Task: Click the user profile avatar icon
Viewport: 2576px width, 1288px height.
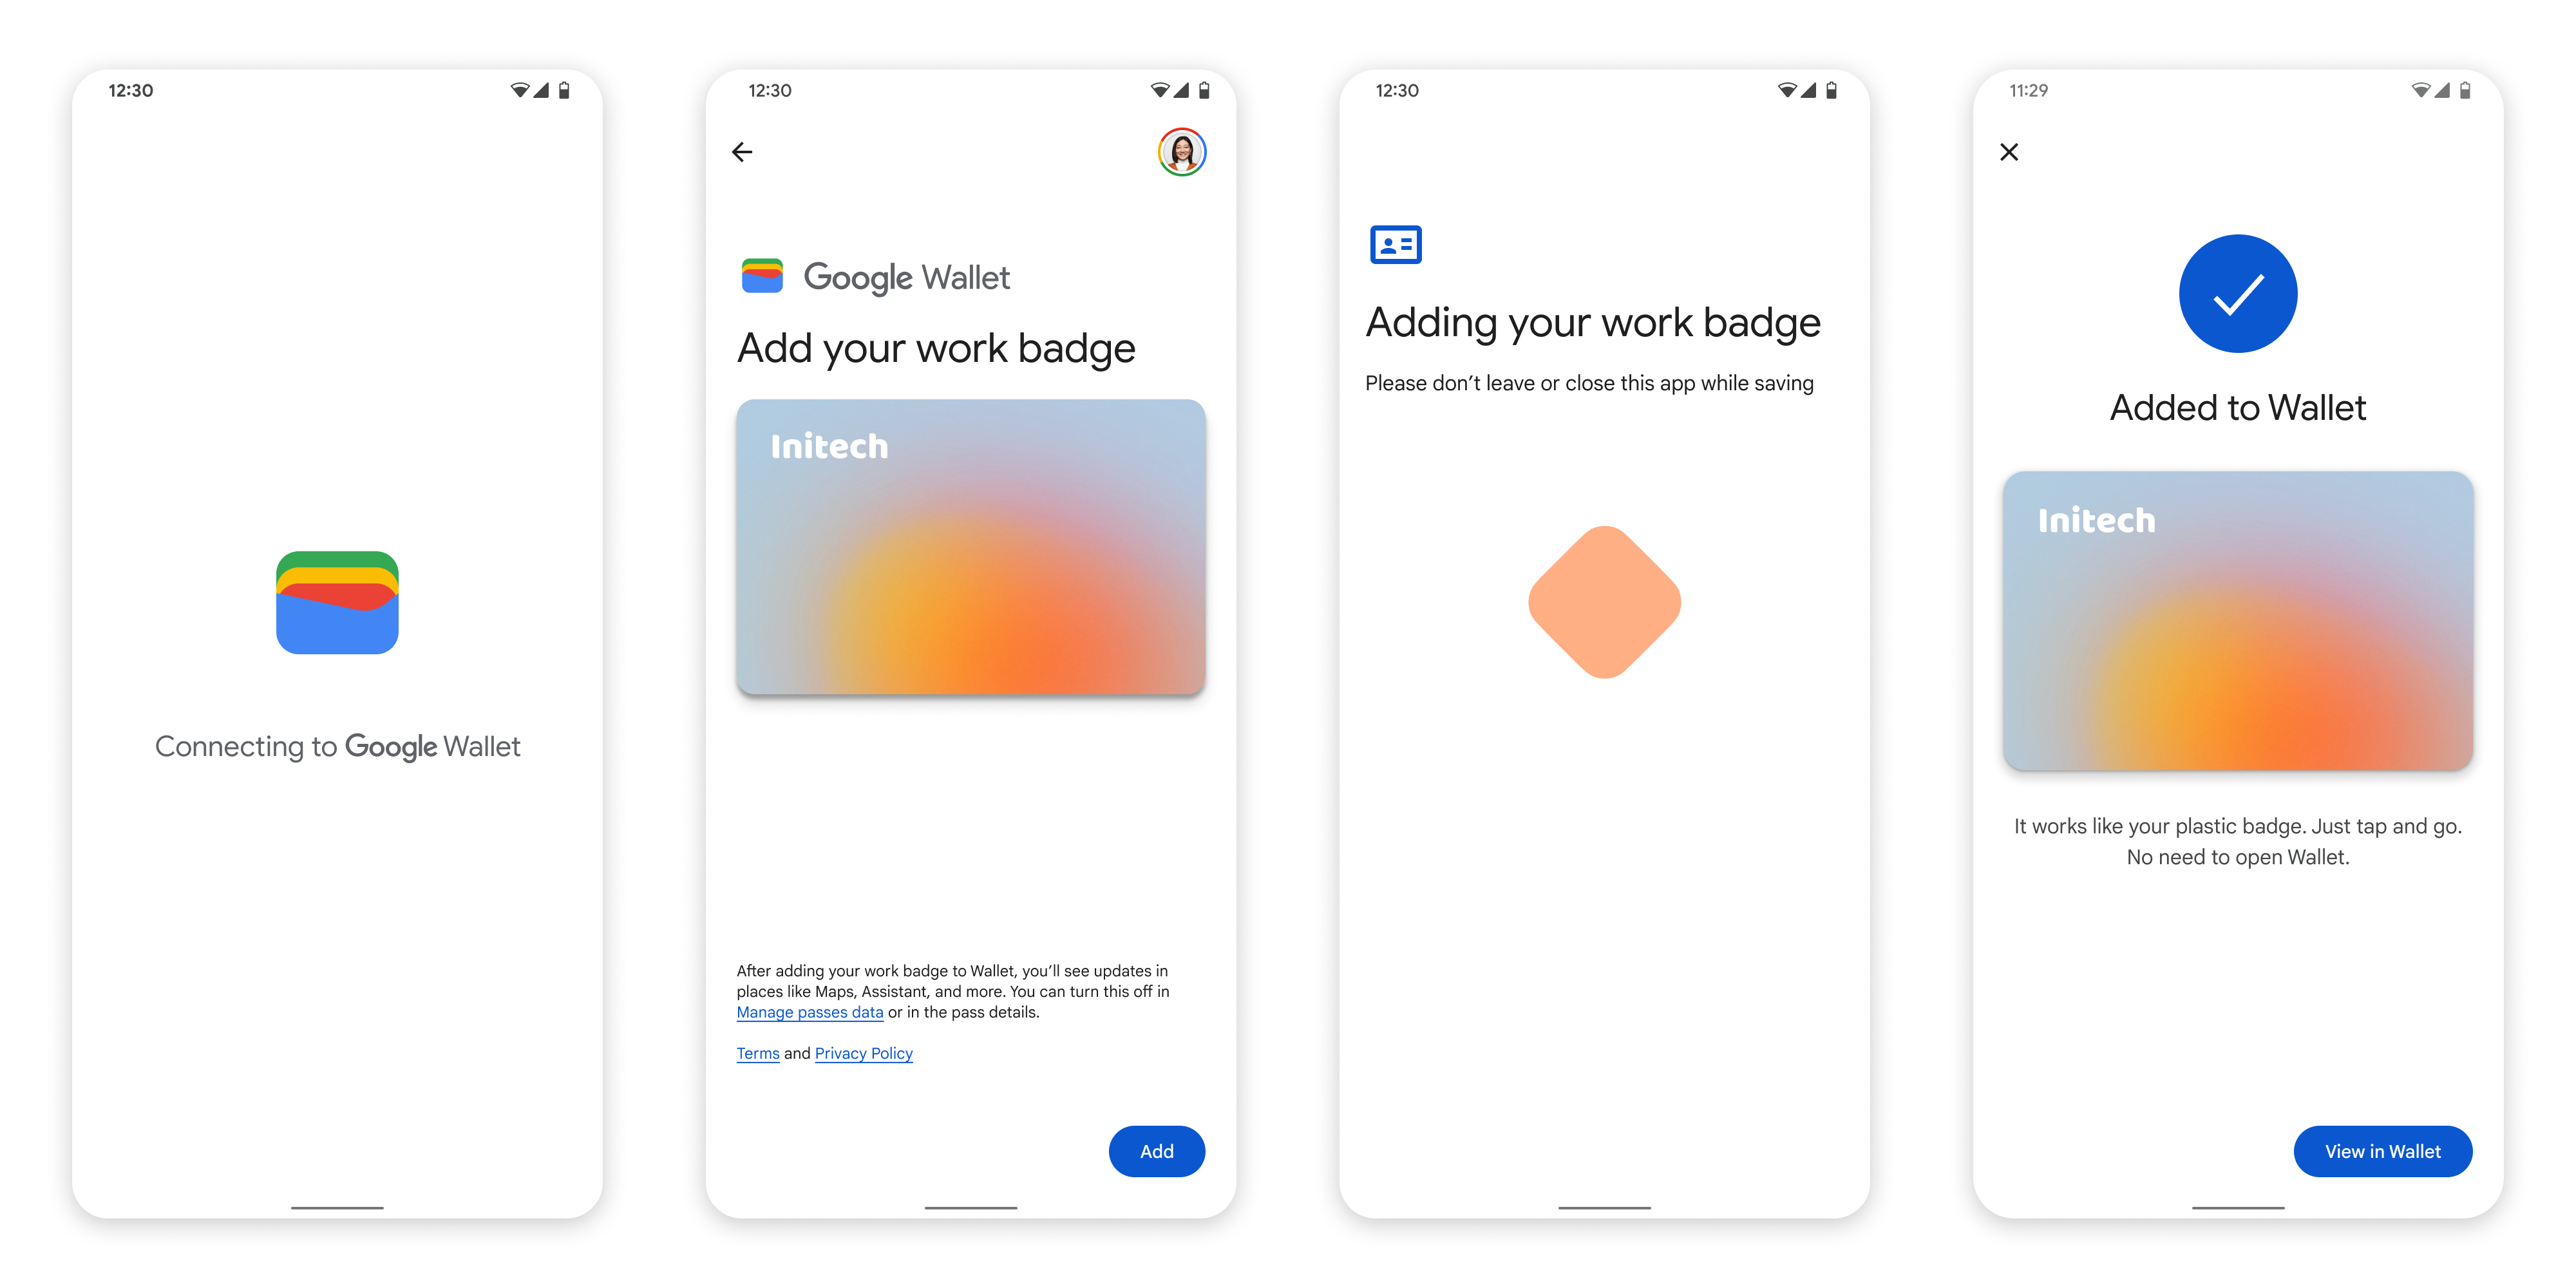Action: [1184, 151]
